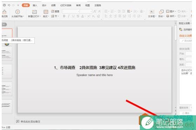Open the 动画 (Animation) ribbon tab
Viewport: 196px width, 130px height.
tap(53, 5)
